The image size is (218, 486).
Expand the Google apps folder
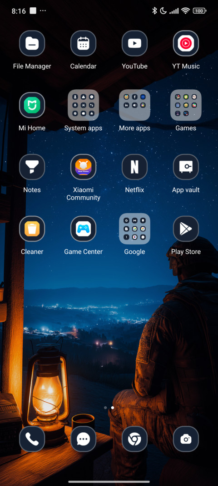click(134, 229)
